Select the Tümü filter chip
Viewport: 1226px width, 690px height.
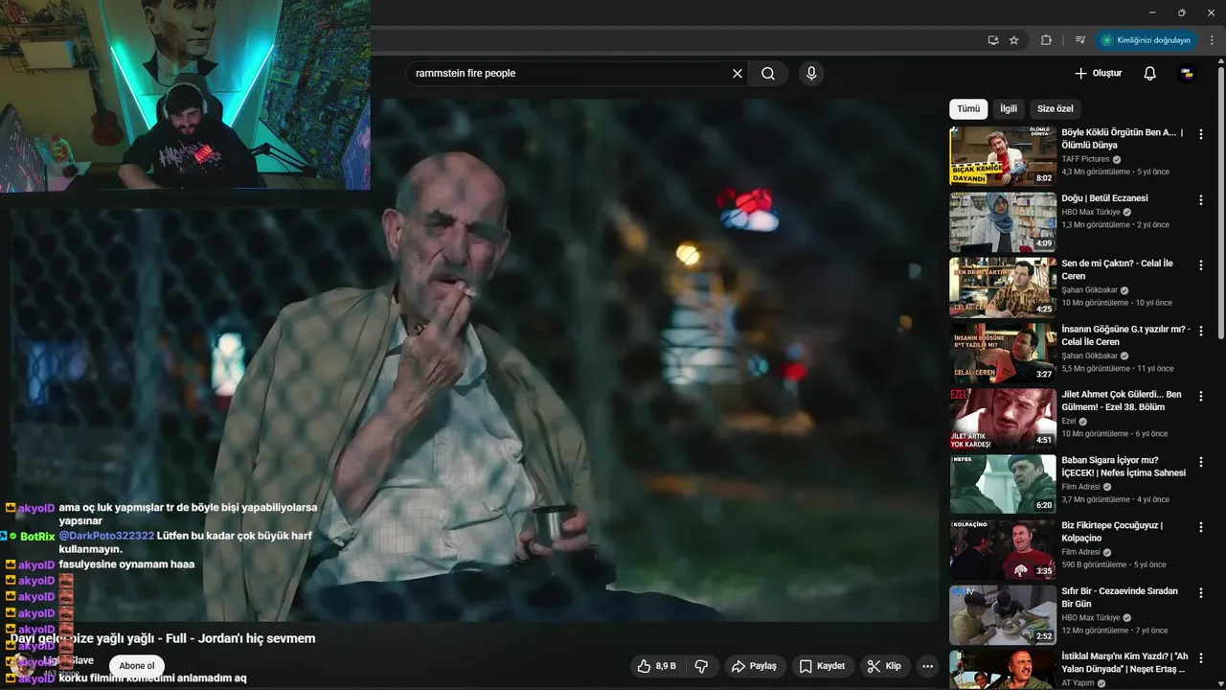[x=968, y=108]
